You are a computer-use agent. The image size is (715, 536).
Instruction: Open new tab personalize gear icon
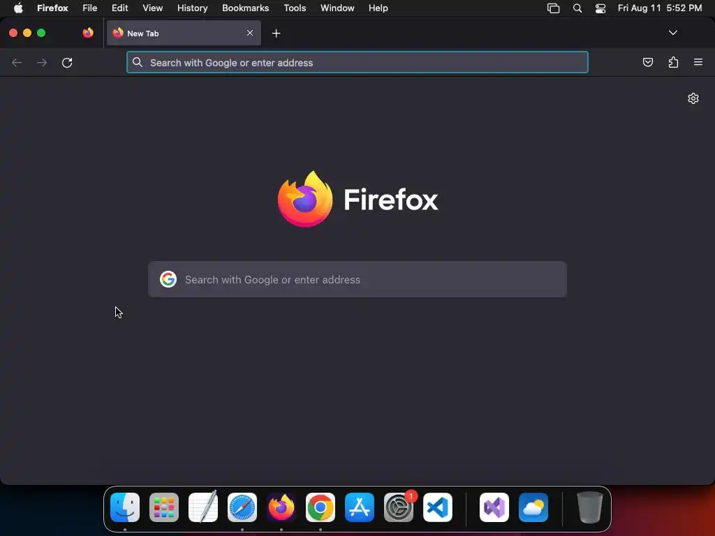pos(693,98)
